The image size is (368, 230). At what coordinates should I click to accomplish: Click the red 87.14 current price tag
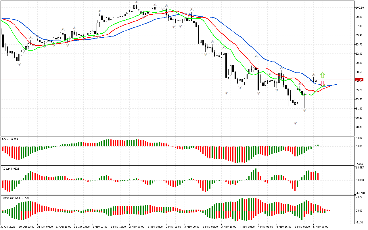tap(359, 80)
